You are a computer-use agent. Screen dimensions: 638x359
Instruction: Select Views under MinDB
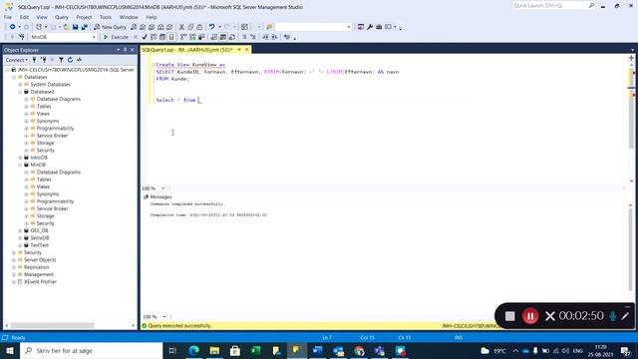[x=43, y=186]
